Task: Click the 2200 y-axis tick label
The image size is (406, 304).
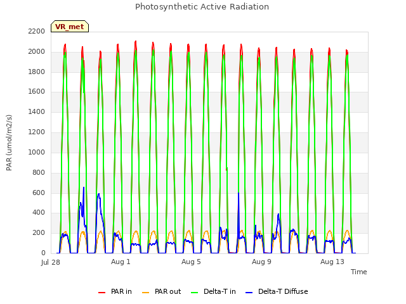Action: tap(37, 31)
